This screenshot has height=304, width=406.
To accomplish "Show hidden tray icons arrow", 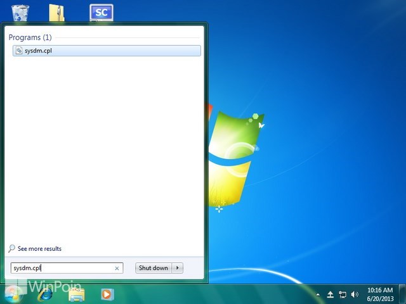I will tap(318, 294).
